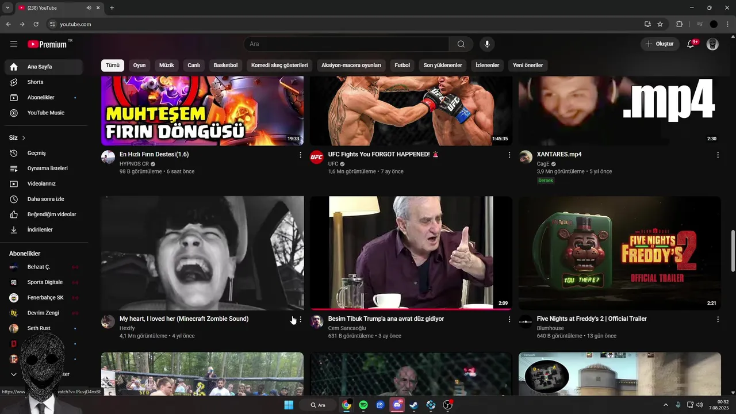Open Discord from the taskbar
736x414 pixels.
tap(397, 405)
